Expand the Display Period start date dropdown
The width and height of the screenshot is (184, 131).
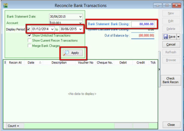[53, 29]
